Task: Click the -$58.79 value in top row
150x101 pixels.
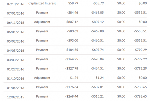Action: [x=98, y=3]
